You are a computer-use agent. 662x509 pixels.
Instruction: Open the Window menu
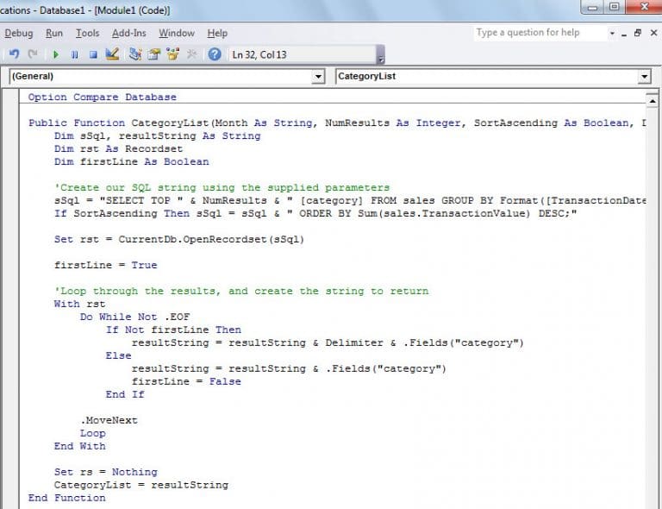(x=176, y=33)
